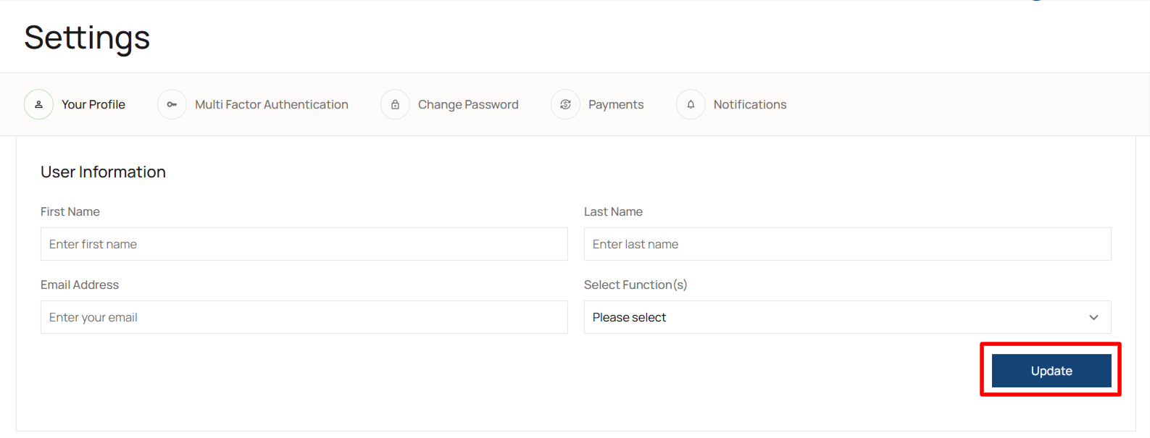This screenshot has width=1150, height=438.
Task: Expand the Please select chevron arrow
Action: coord(1093,317)
